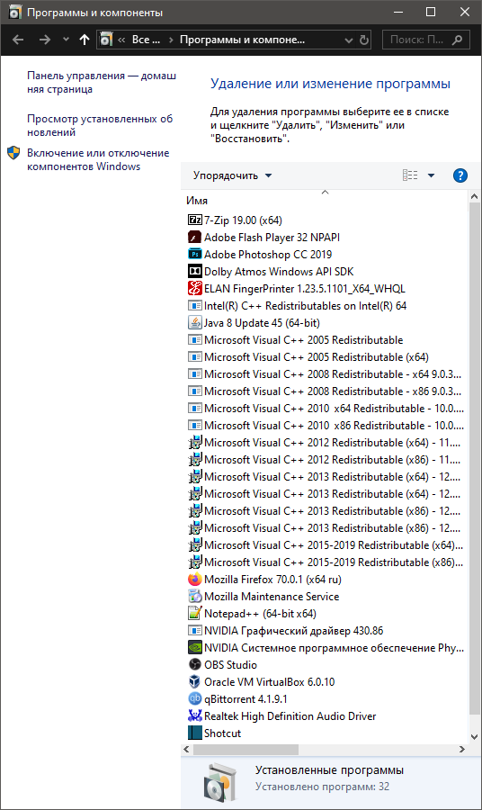Go back with the left arrow
Image resolution: width=482 pixels, height=810 pixels.
pos(18,40)
